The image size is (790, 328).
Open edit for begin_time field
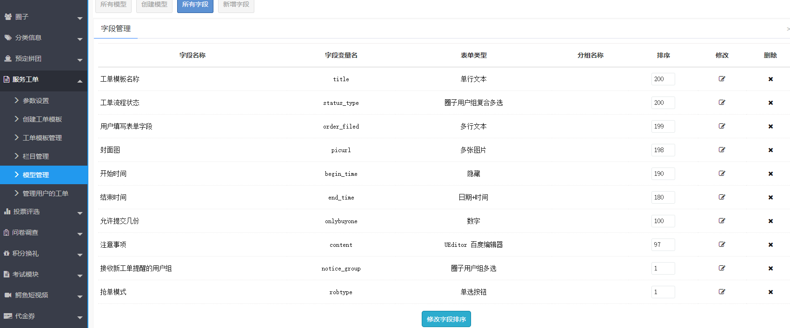(x=722, y=174)
